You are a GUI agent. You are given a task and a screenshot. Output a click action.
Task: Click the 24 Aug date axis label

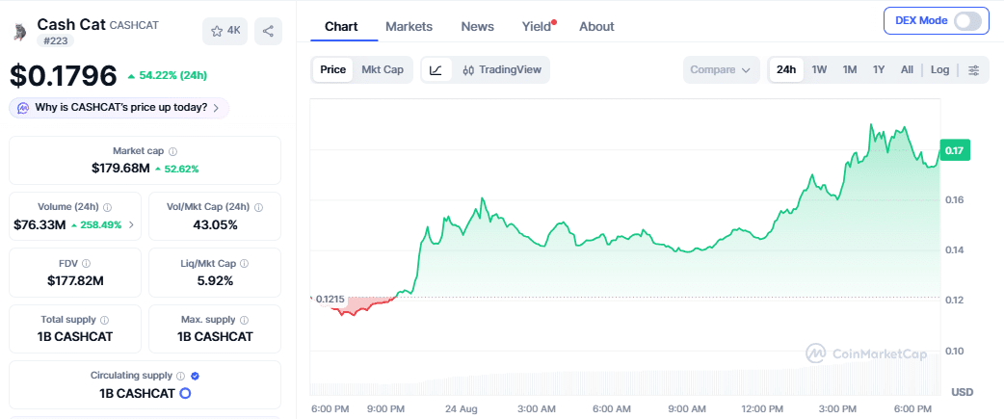(x=461, y=408)
